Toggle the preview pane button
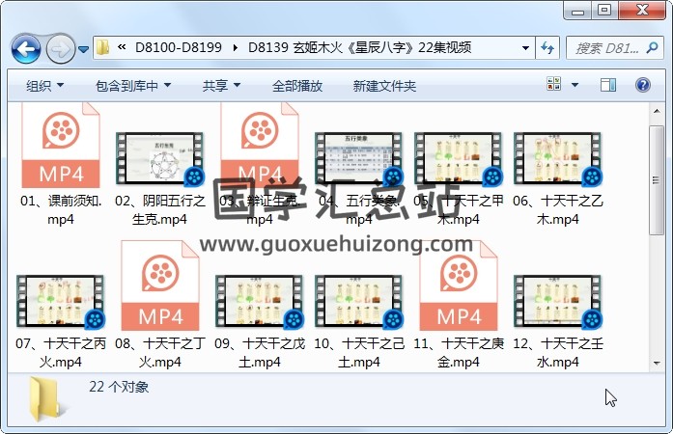The height and width of the screenshot is (434, 673). click(607, 85)
